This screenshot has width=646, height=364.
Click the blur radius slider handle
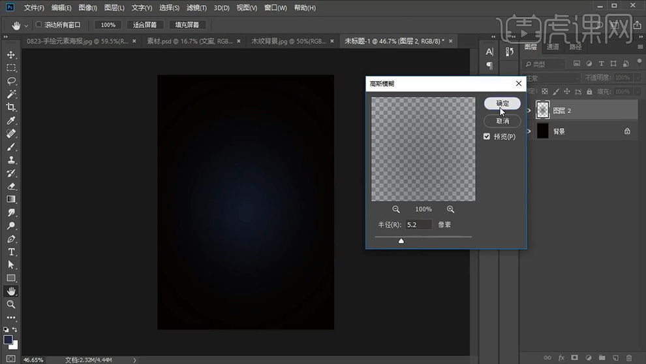tap(401, 240)
